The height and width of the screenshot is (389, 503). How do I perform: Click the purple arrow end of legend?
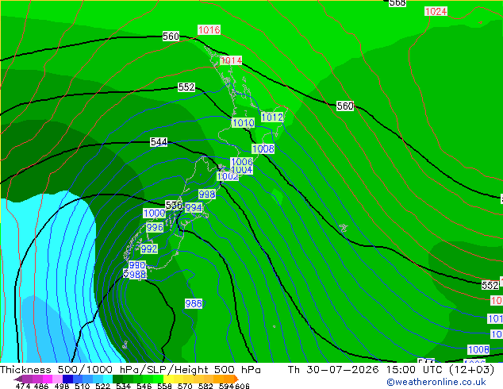(18, 379)
